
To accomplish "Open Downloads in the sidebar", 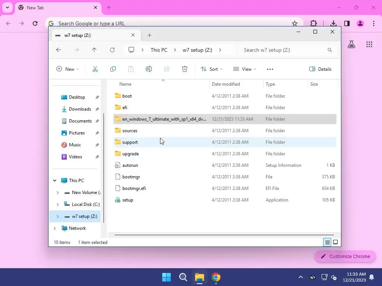I will pyautogui.click(x=80, y=109).
